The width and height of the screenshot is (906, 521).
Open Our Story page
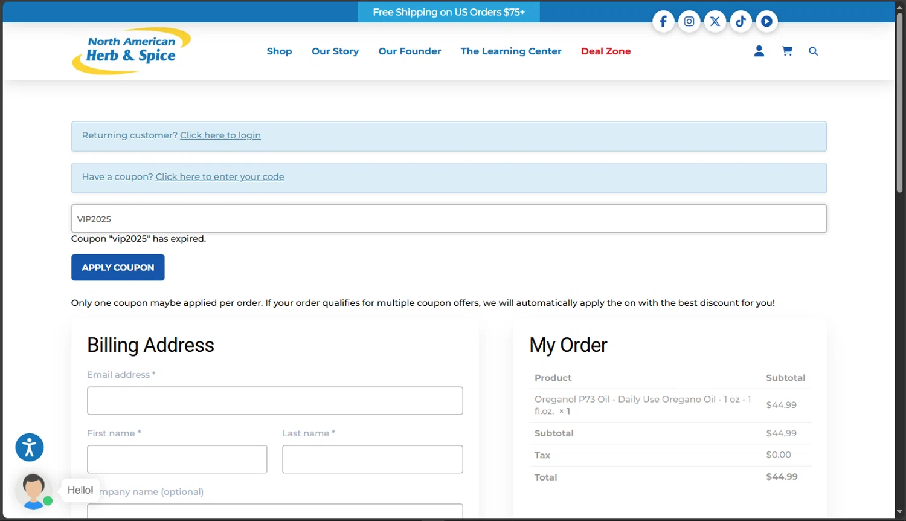click(x=335, y=51)
